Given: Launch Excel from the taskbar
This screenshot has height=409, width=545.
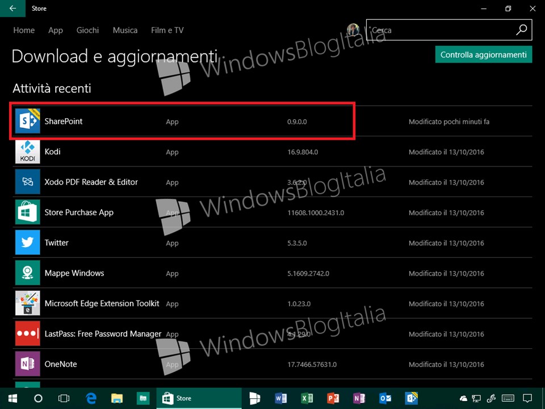Looking at the screenshot, I should (x=307, y=398).
